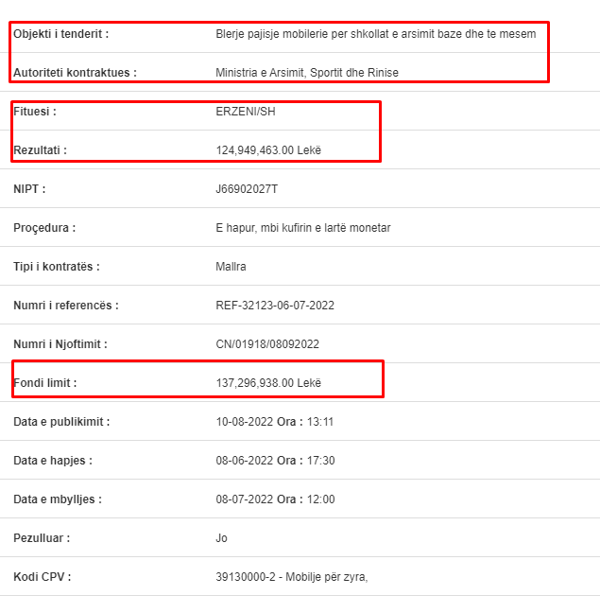
Task: Click the NIPT value J66902027T
Action: 247,189
